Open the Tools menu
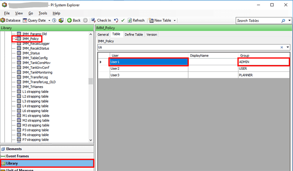This screenshot has width=293, height=171. click(x=43, y=13)
